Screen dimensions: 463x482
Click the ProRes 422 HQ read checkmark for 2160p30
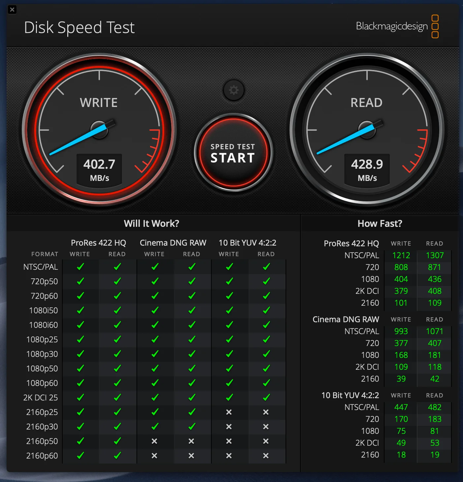pyautogui.click(x=117, y=427)
